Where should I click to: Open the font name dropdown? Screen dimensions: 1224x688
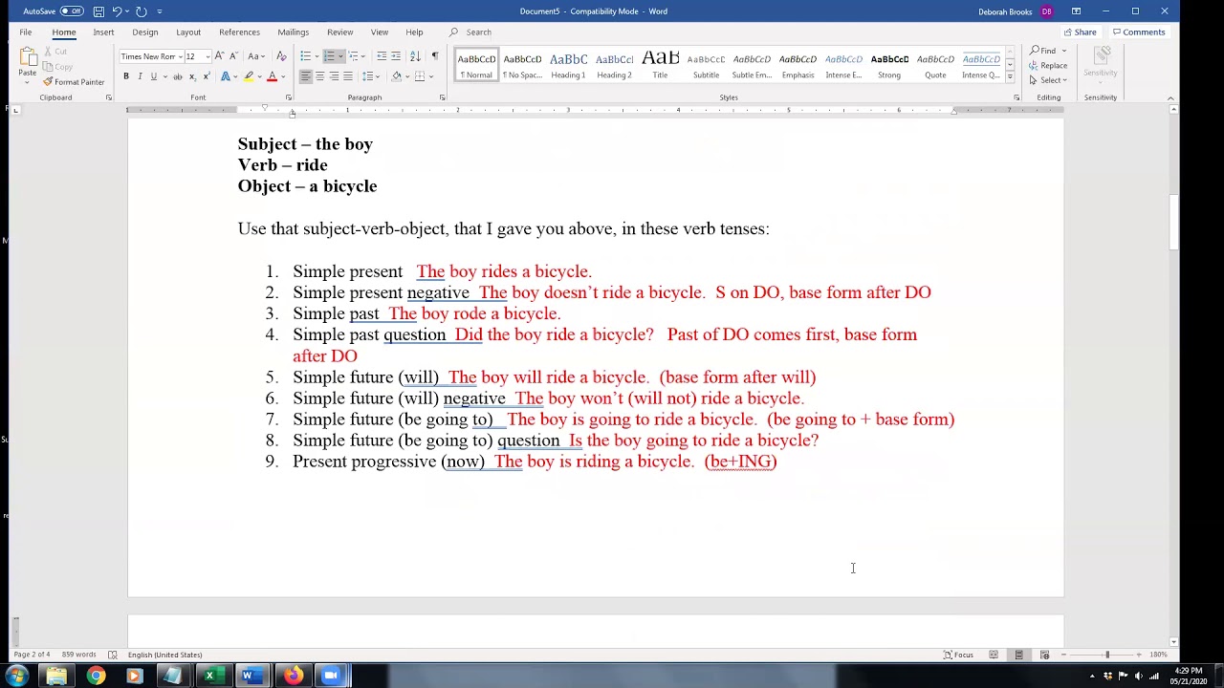click(x=180, y=56)
